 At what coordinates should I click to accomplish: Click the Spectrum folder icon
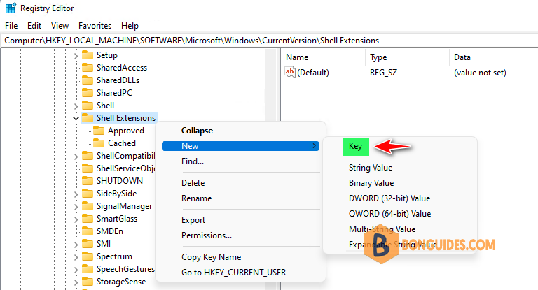(x=88, y=256)
